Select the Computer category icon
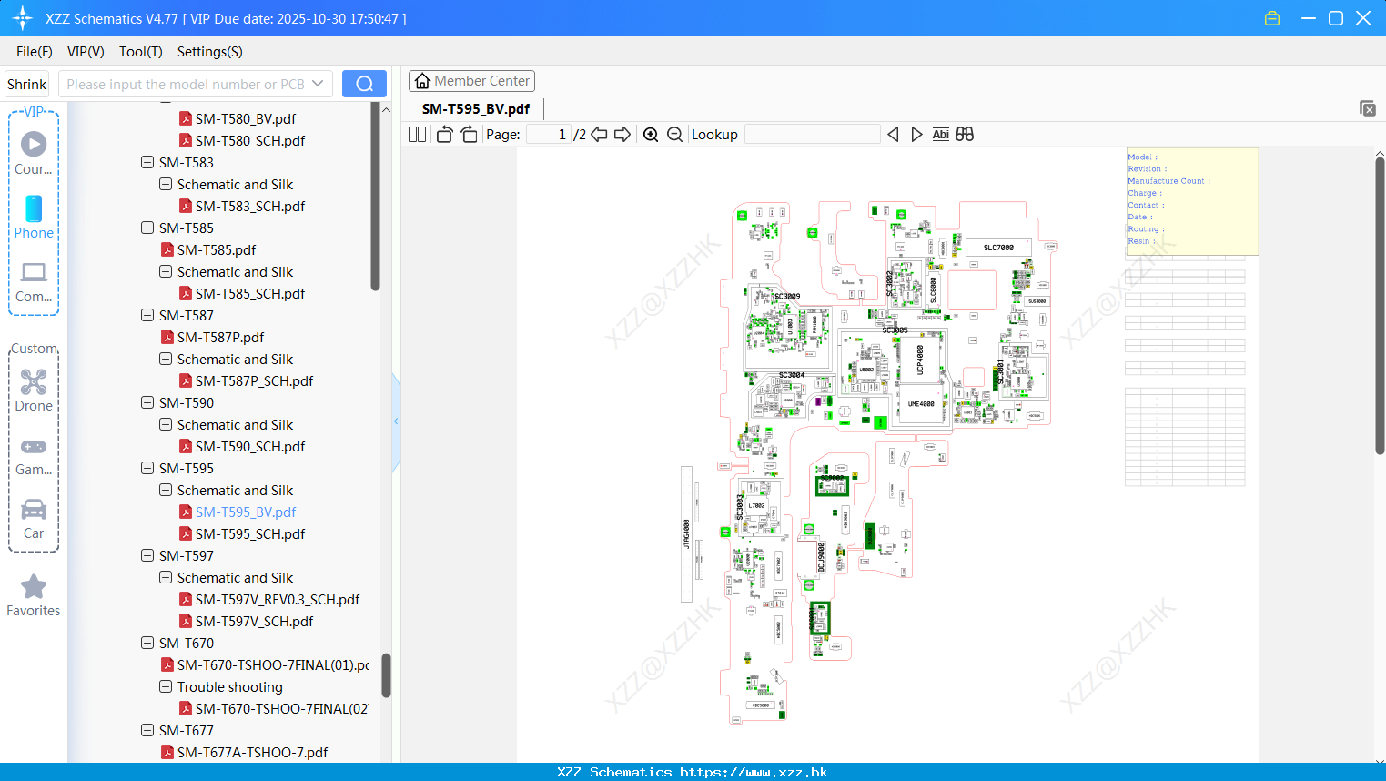Viewport: 1386px width, 781px height. click(34, 281)
